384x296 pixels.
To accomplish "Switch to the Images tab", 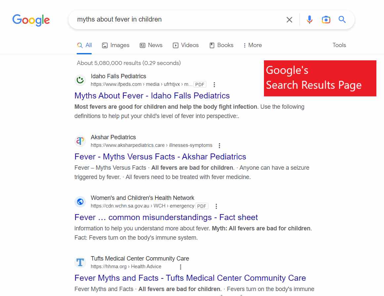I will click(x=115, y=45).
